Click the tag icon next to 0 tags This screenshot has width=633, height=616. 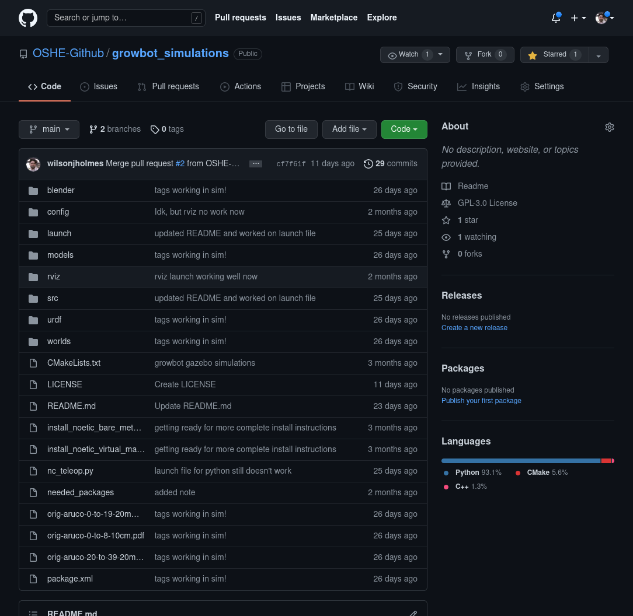point(155,129)
